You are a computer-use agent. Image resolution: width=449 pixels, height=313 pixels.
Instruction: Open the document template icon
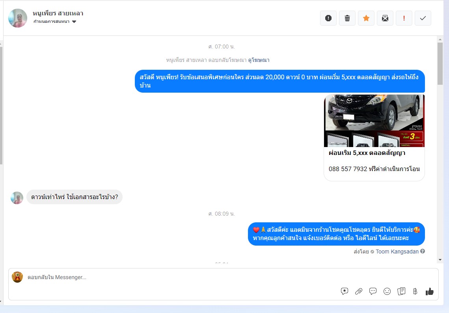401,292
